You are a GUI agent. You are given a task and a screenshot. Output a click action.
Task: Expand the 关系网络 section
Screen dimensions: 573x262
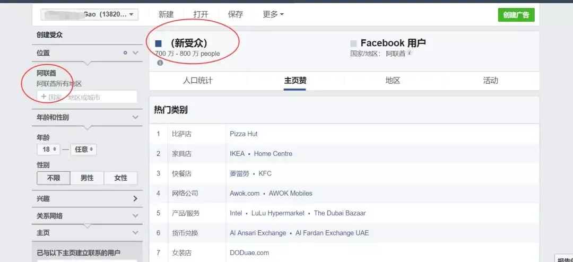pos(136,216)
